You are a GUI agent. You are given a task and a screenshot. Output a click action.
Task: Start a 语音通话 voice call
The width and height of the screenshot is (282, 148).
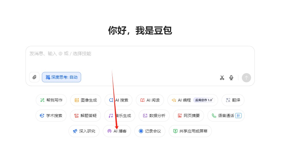[x=226, y=116]
